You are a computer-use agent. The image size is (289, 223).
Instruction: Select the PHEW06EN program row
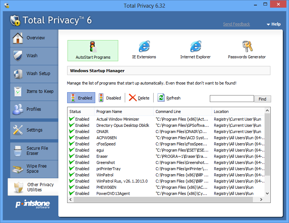click(166, 187)
